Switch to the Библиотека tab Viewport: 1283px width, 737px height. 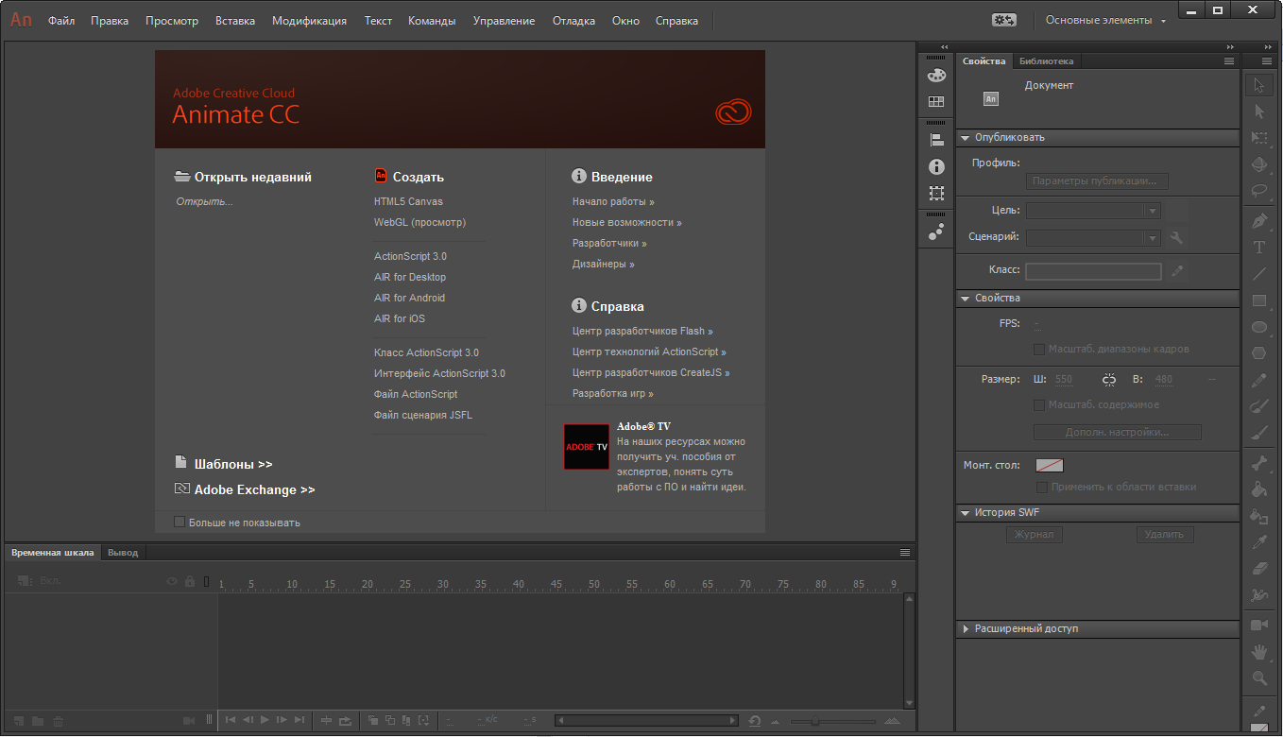coord(1046,61)
